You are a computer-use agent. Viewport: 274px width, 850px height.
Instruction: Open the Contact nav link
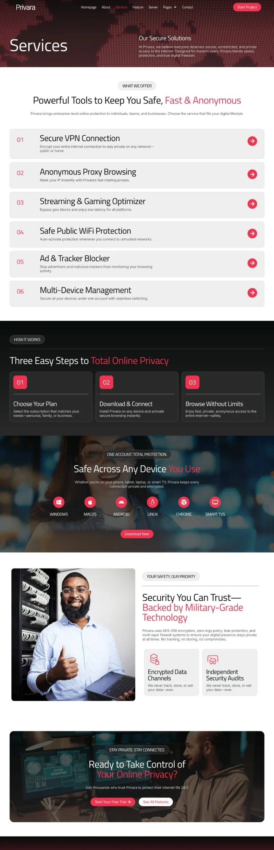click(x=188, y=7)
